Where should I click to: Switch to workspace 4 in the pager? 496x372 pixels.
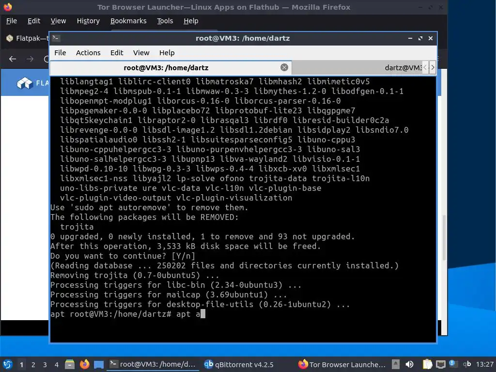(57, 365)
